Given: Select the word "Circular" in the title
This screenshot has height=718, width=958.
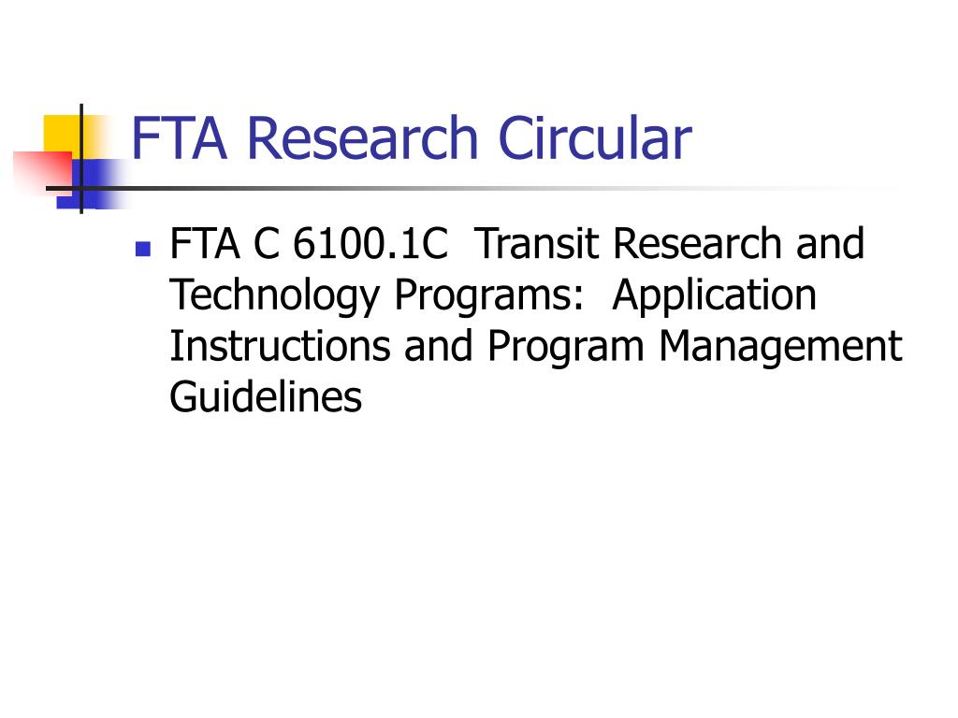Looking at the screenshot, I should (x=595, y=138).
